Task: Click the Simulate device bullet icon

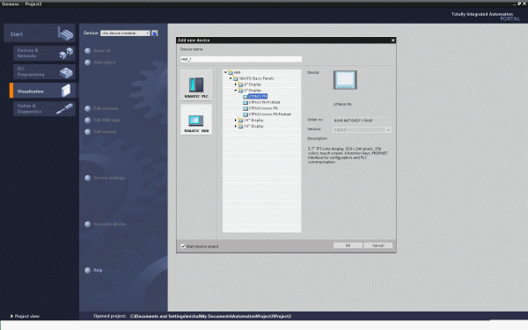Action: [87, 224]
